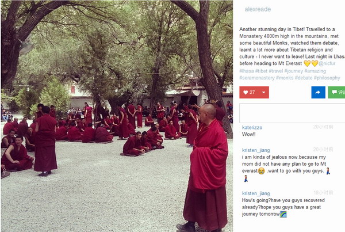
Task: Visit katerizzo commenter profile
Action: coord(252,127)
